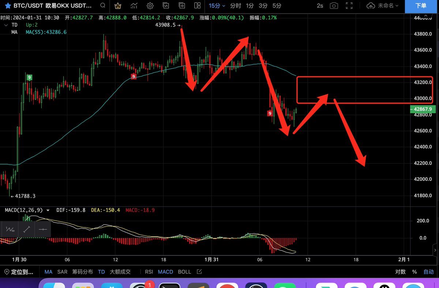
Task: Switch price axis to % mode
Action: pyautogui.click(x=414, y=272)
